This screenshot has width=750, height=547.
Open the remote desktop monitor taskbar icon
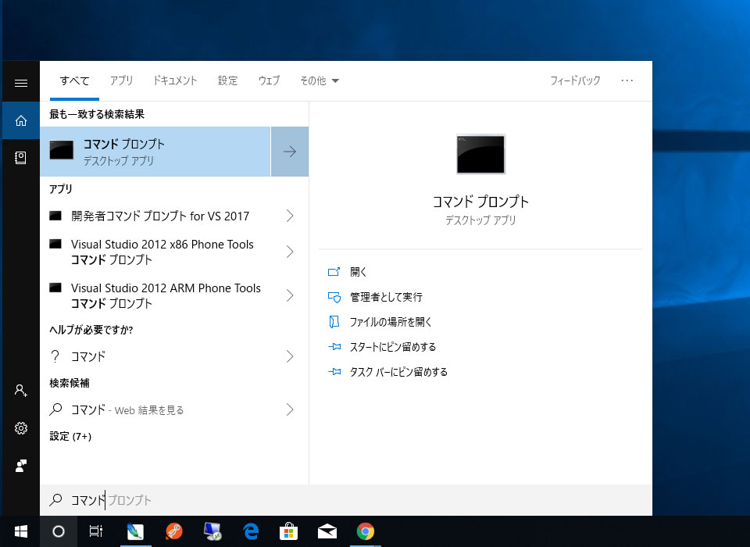coord(212,531)
